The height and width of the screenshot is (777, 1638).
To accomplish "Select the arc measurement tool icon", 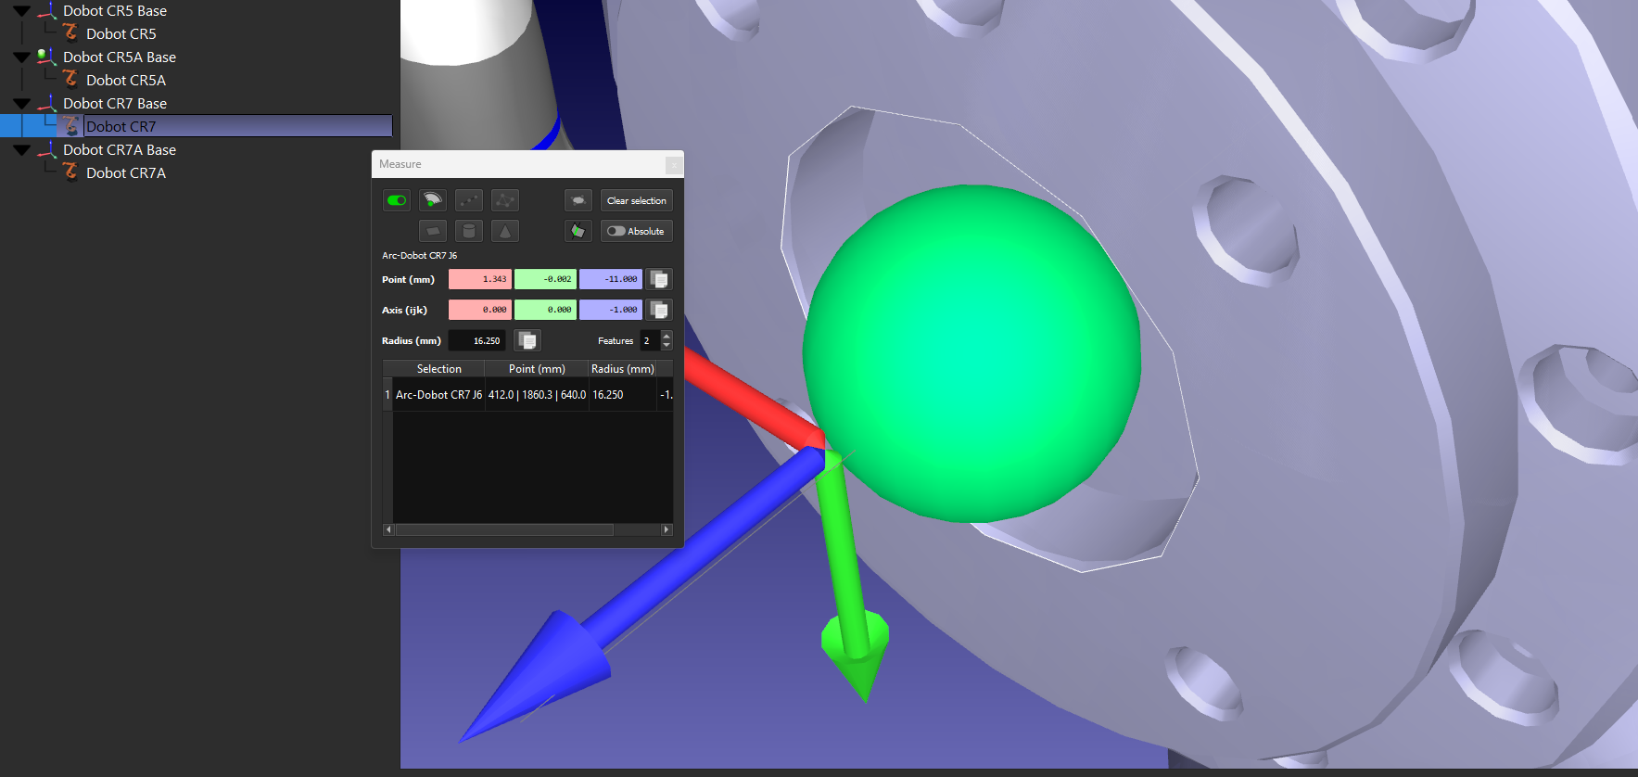I will click(432, 200).
